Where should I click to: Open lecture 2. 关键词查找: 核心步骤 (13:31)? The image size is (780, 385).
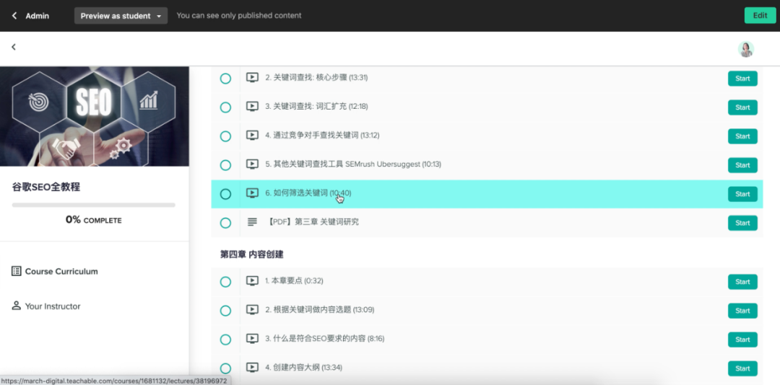pyautogui.click(x=316, y=77)
